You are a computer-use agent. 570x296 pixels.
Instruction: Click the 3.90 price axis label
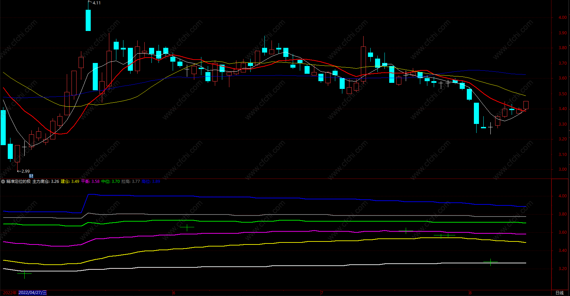563,33
